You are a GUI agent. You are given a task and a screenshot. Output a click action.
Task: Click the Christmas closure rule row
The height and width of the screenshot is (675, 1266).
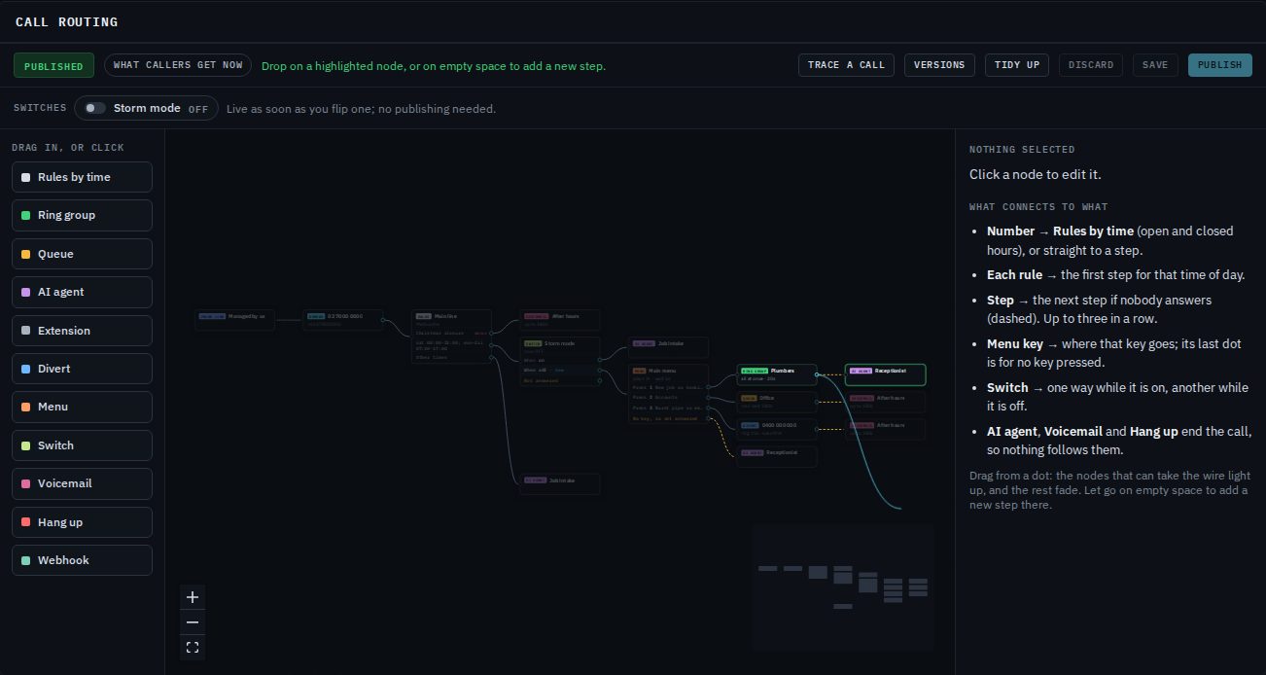(451, 333)
